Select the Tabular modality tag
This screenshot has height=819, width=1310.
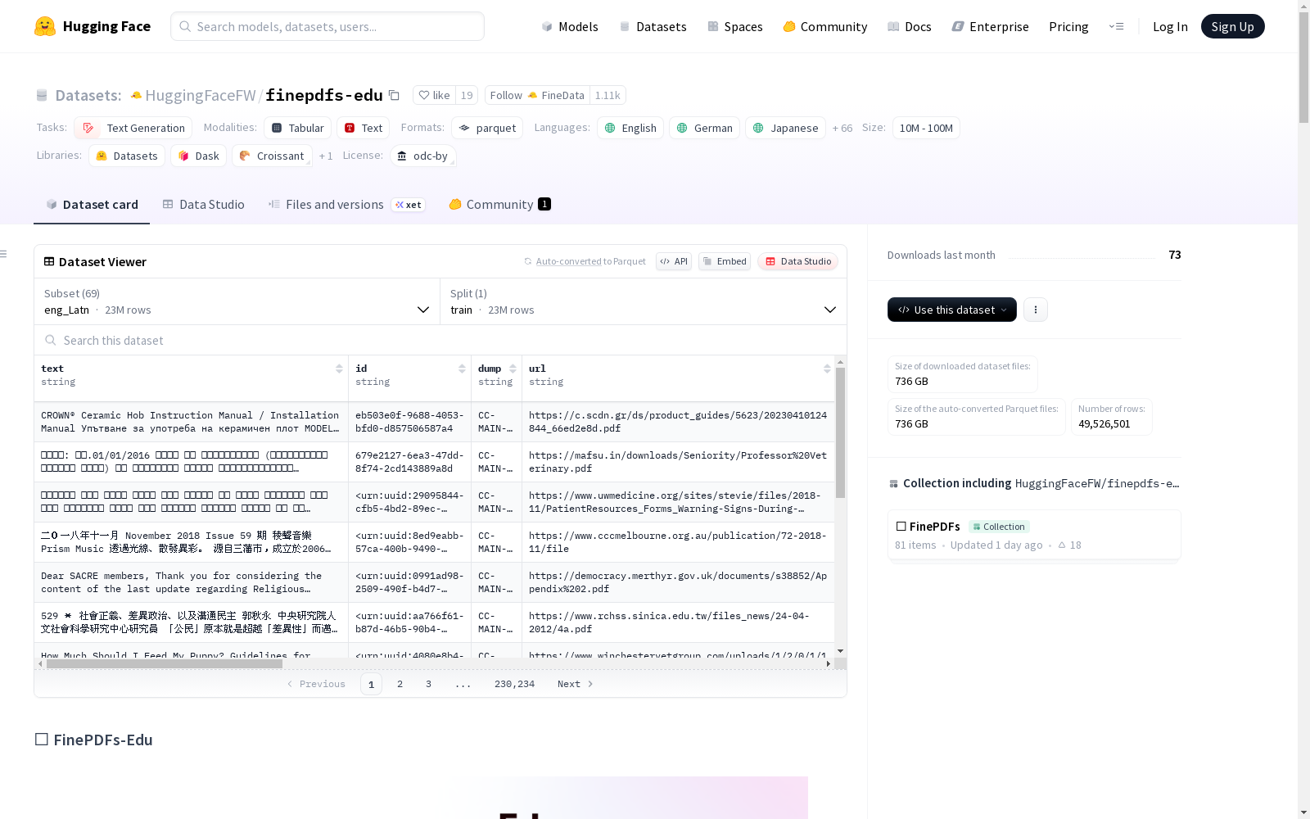pyautogui.click(x=298, y=128)
